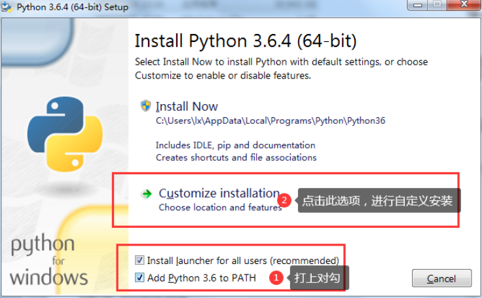Screen dimensions: 482x298
Task: Click the install path C:\Users\lx\AppData text
Action: 270,121
